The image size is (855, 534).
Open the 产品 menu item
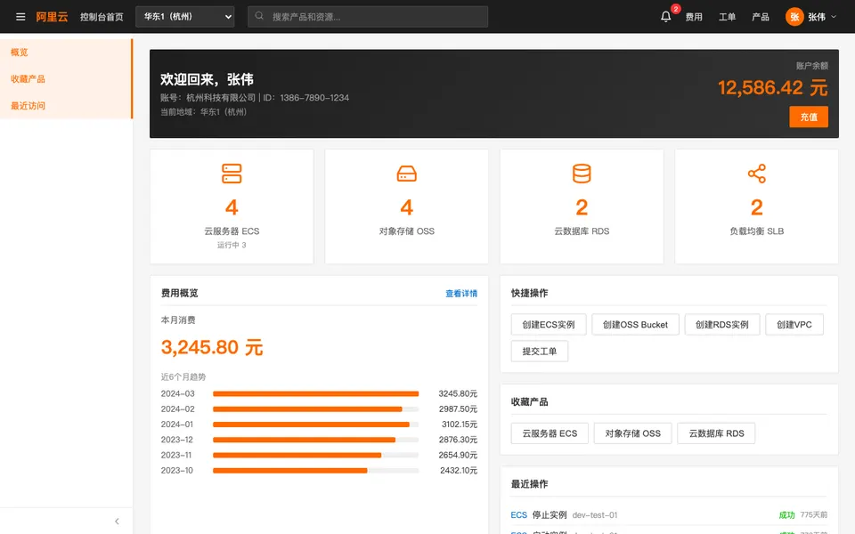(761, 17)
